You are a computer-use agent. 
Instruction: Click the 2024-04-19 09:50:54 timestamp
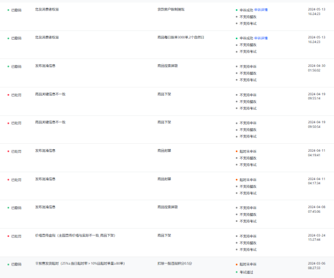[316, 124]
